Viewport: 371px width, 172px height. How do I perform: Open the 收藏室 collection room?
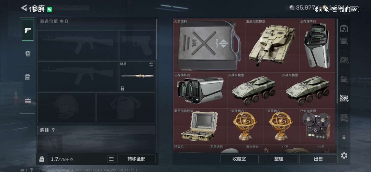pyautogui.click(x=239, y=159)
